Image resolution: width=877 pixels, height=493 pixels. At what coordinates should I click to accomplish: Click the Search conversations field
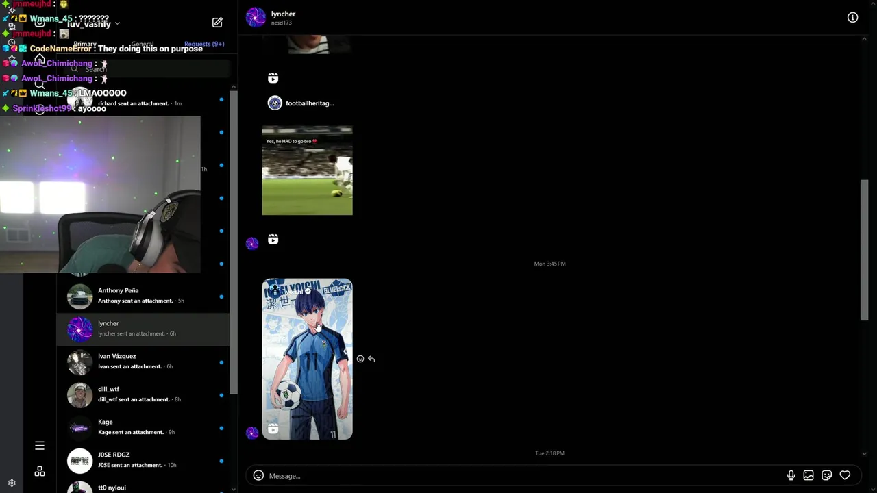pos(147,69)
